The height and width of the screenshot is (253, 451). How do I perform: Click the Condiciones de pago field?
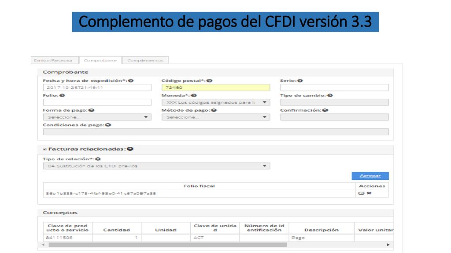pos(216,132)
